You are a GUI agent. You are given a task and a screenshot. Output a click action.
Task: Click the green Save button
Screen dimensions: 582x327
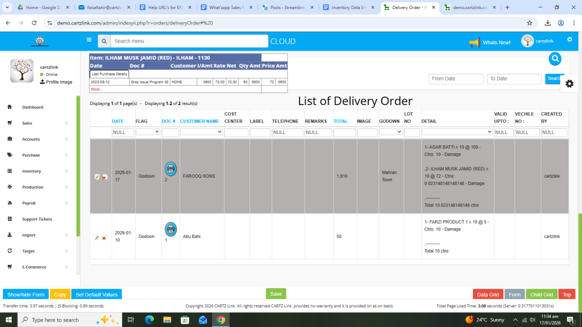tap(276, 294)
